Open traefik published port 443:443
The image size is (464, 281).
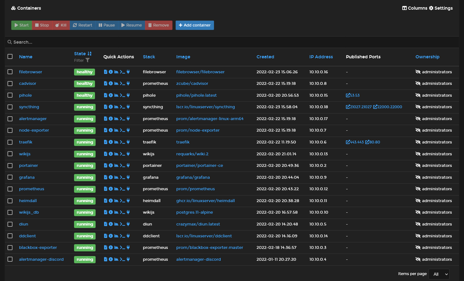355,142
